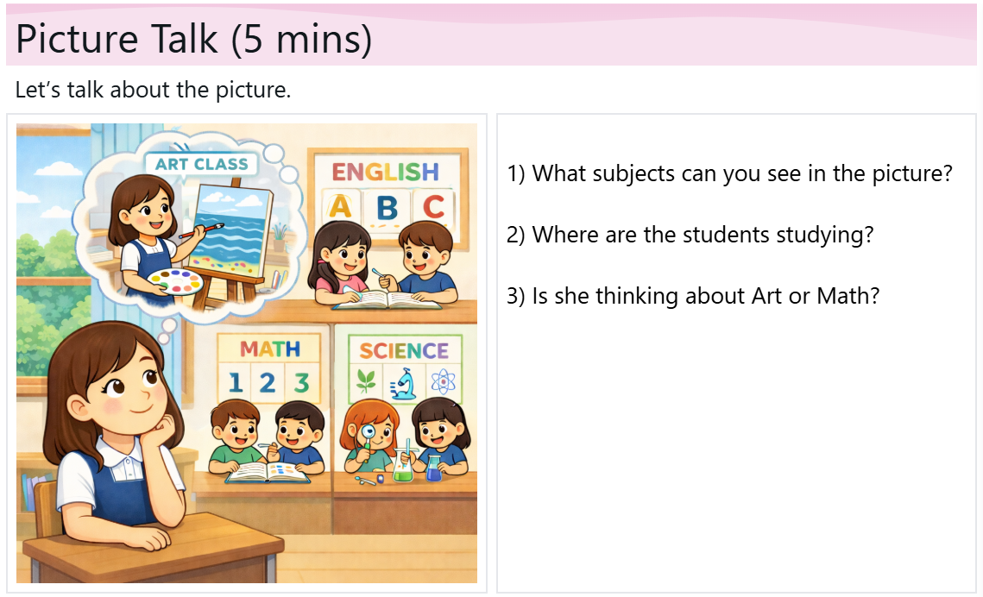Click the green leaf icon under SCIENCE

[367, 381]
